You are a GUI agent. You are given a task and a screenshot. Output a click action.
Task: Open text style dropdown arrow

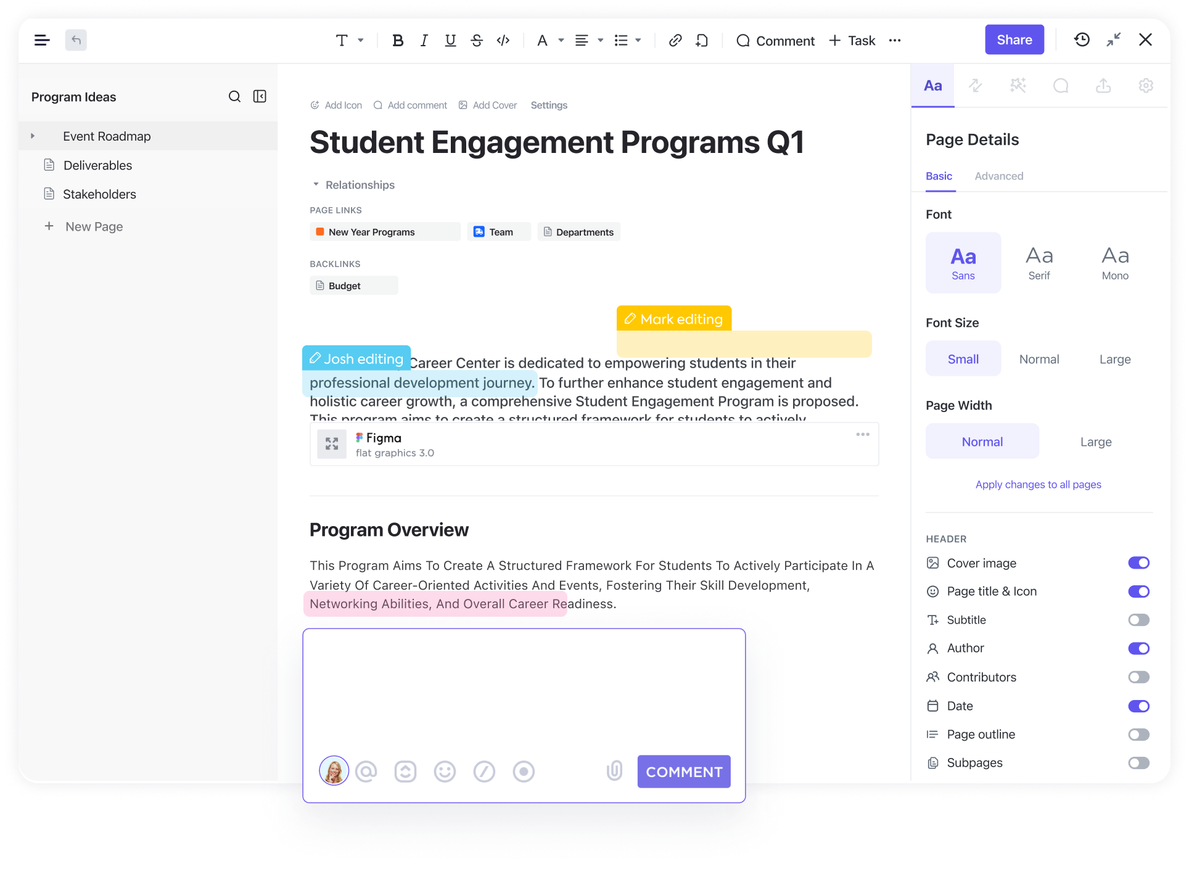point(361,41)
